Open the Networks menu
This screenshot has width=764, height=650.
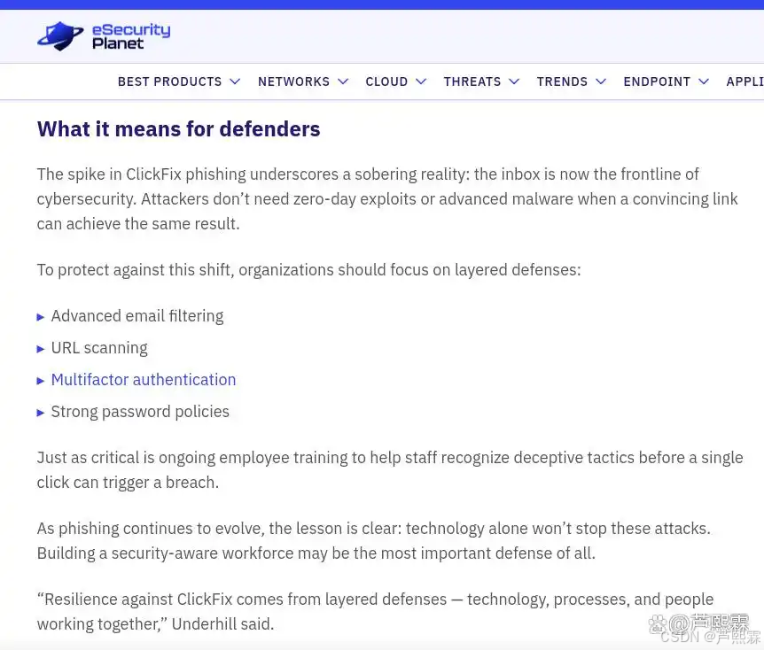(293, 81)
